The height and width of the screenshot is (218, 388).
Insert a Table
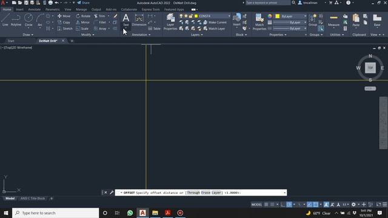click(x=155, y=28)
